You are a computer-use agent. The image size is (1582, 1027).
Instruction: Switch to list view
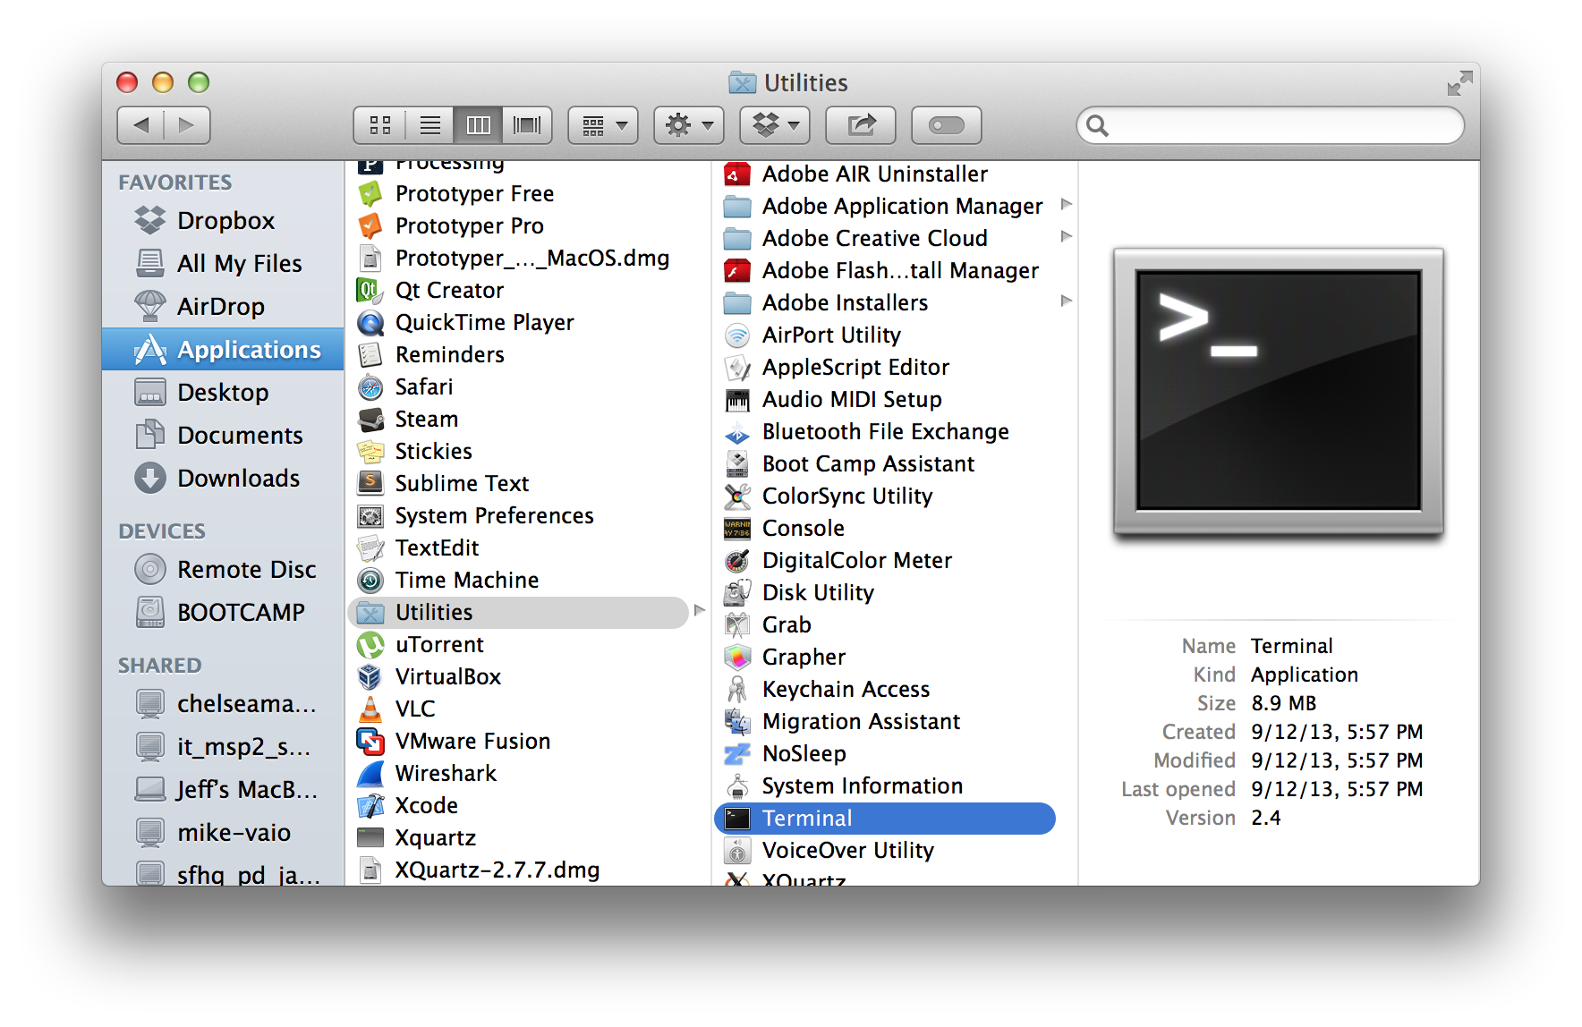point(430,125)
